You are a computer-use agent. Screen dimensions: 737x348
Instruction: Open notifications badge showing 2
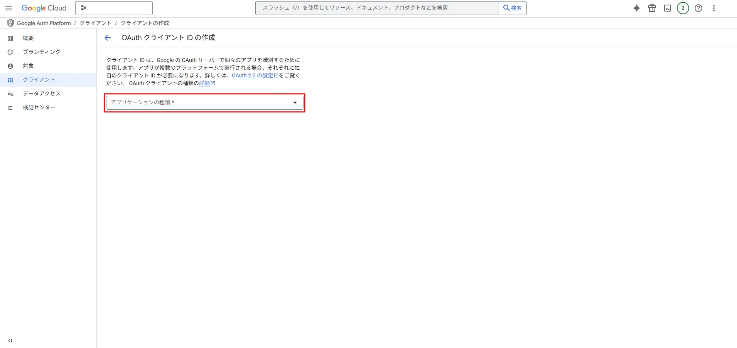(x=683, y=8)
